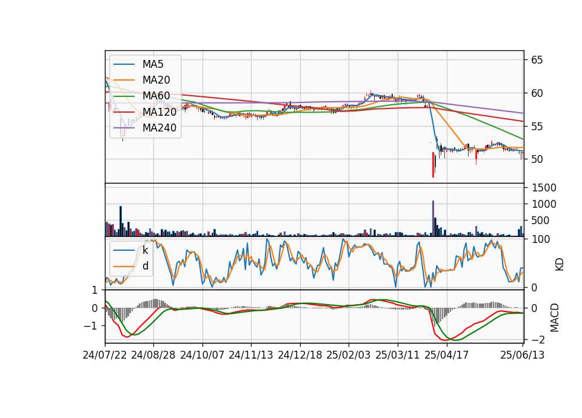Click the purple MA240 legend line sample
Viewport: 582px width, 418px height.
[x=124, y=128]
